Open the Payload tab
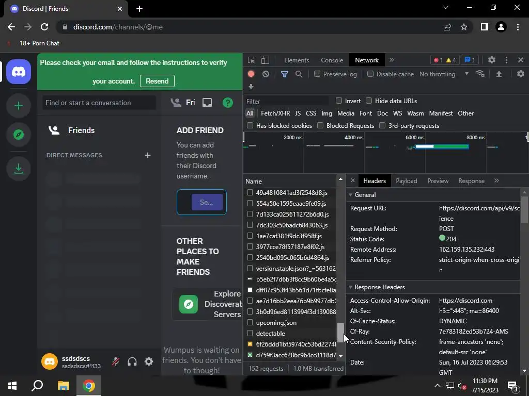The height and width of the screenshot is (396, 529). pyautogui.click(x=406, y=181)
